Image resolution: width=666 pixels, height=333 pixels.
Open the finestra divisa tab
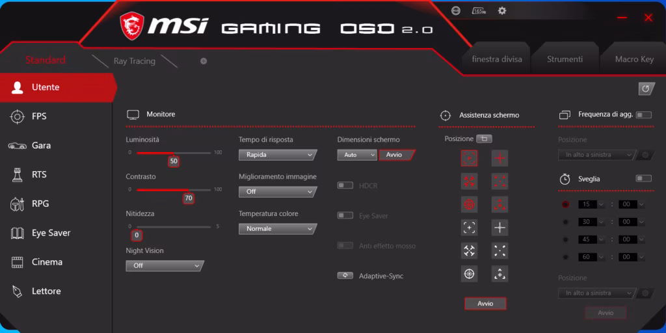[497, 59]
